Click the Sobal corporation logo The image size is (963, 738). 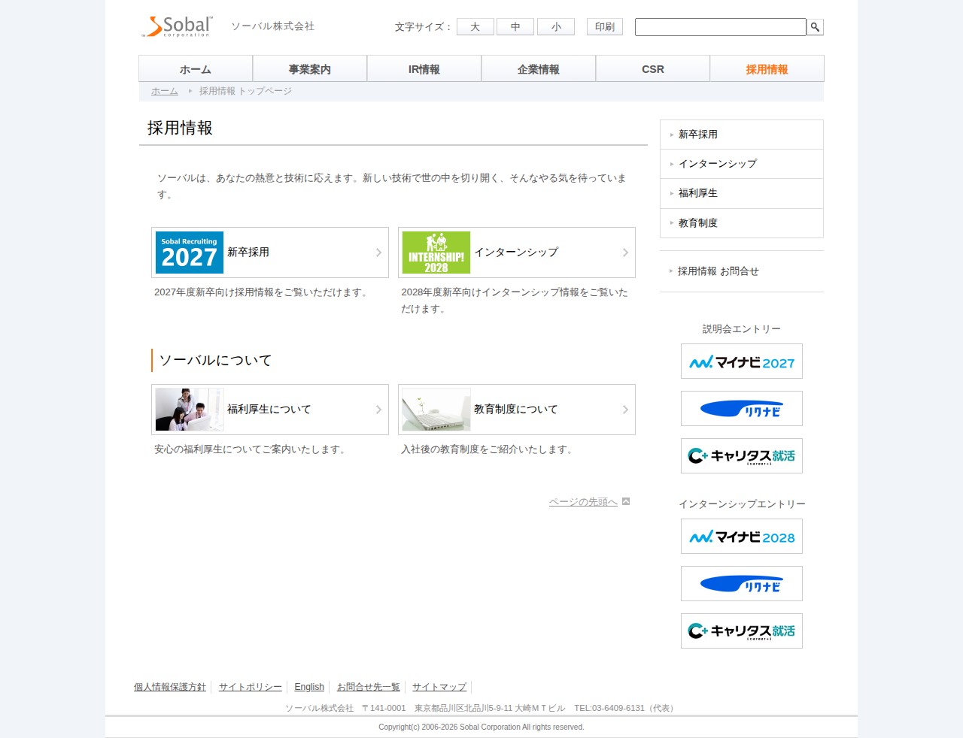(178, 26)
